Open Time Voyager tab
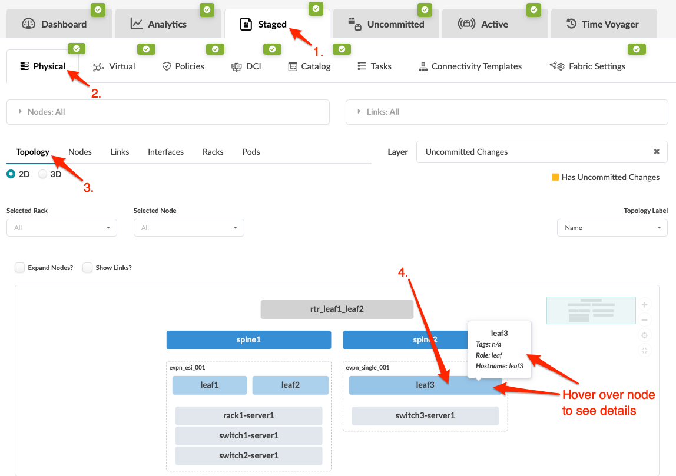This screenshot has width=676, height=476. (x=604, y=24)
